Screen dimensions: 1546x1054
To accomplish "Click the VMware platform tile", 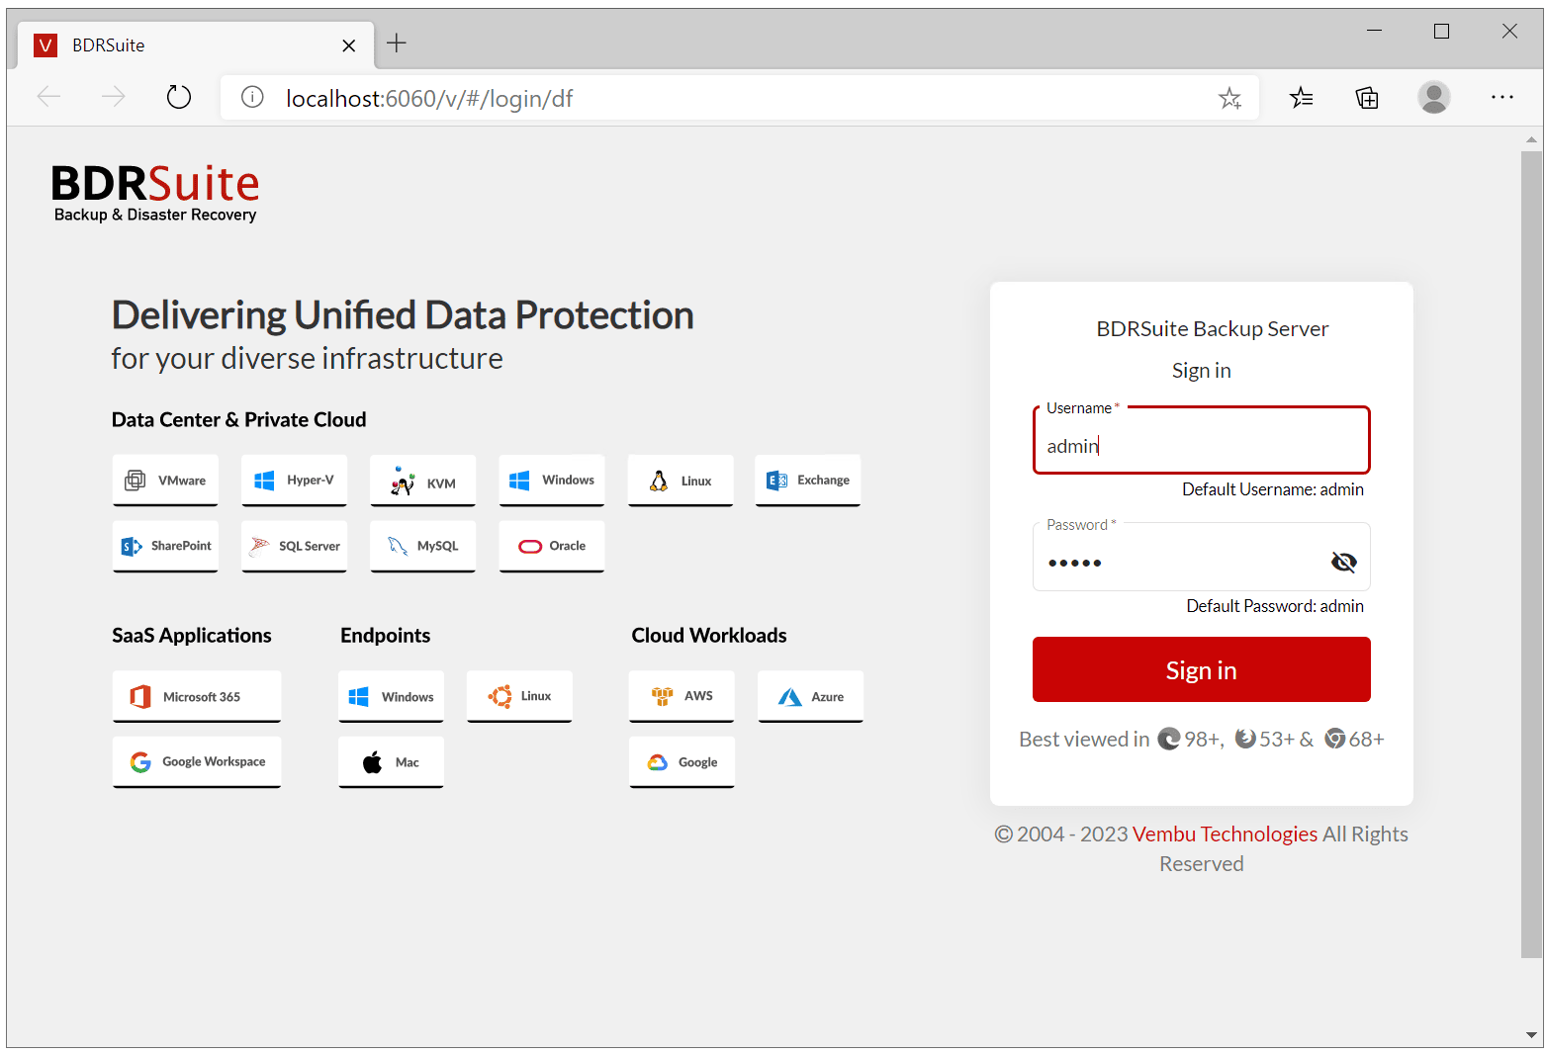I will pyautogui.click(x=165, y=481).
